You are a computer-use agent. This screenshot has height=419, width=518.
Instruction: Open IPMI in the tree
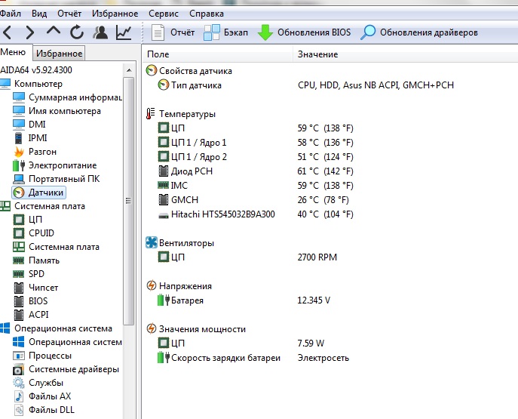point(30,138)
